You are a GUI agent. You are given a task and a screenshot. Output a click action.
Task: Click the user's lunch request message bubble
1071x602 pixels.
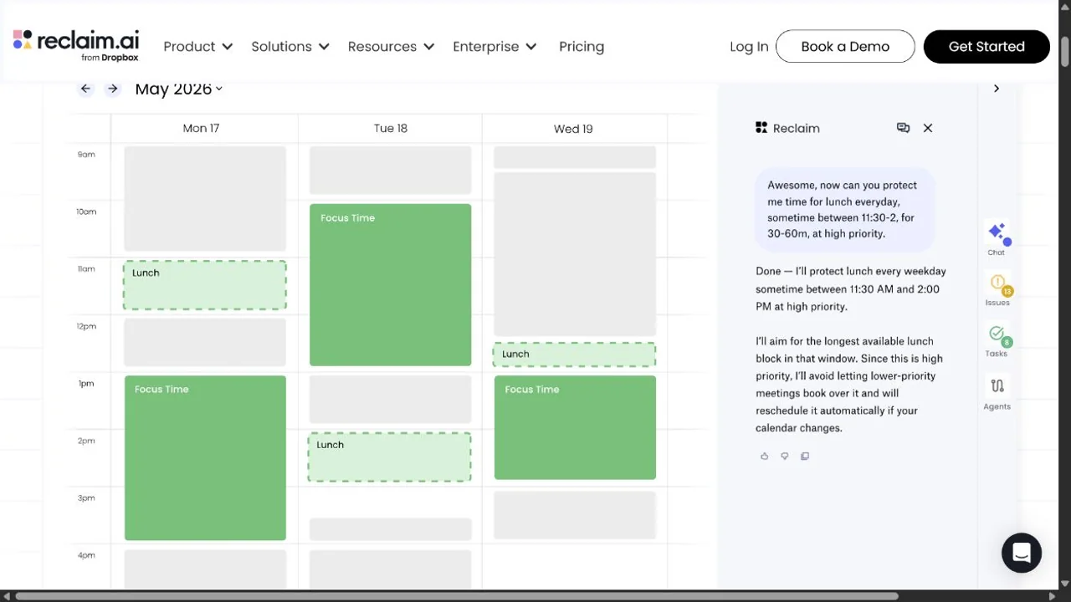coord(845,209)
